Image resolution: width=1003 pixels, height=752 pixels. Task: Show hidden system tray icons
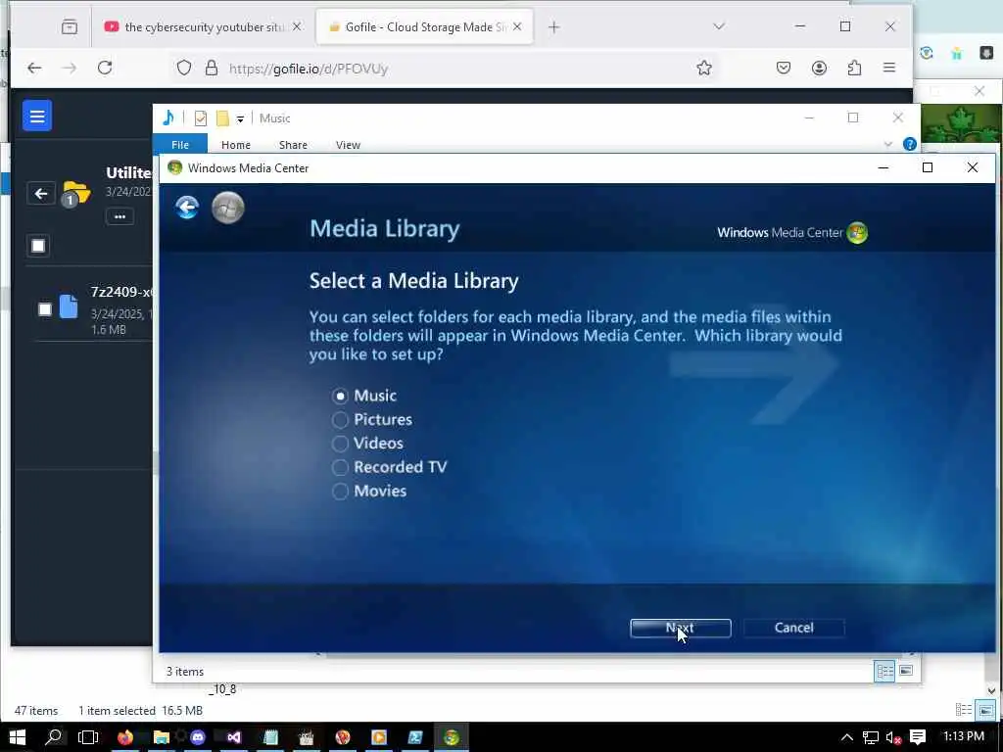tap(847, 738)
